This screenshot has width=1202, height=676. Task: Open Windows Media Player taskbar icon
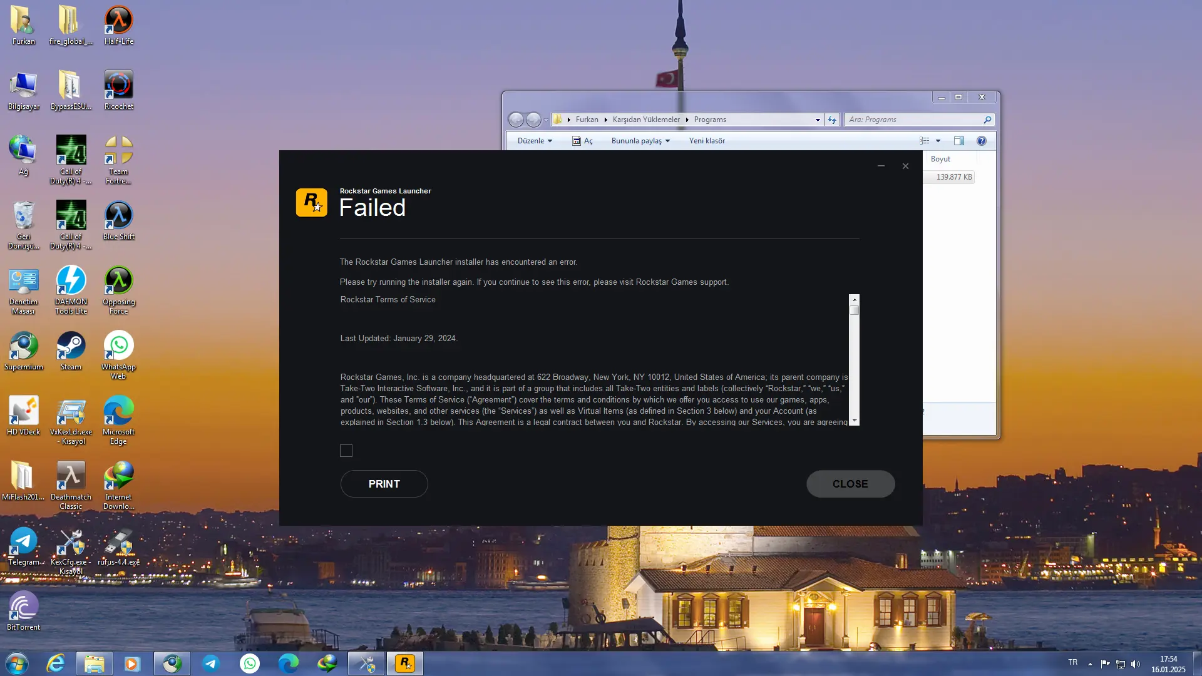pyautogui.click(x=131, y=663)
